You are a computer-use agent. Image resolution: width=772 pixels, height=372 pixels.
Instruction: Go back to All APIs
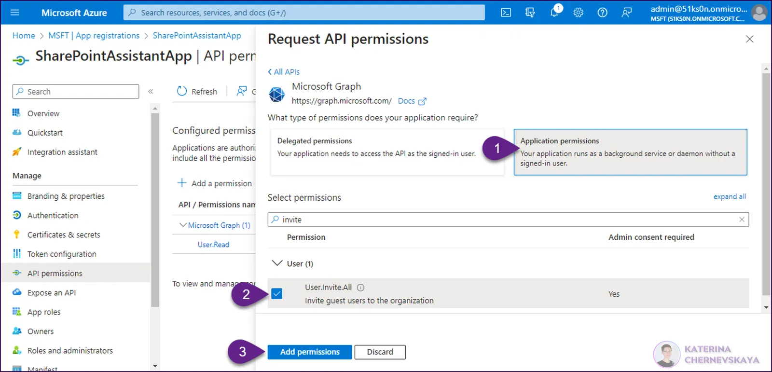pos(284,72)
